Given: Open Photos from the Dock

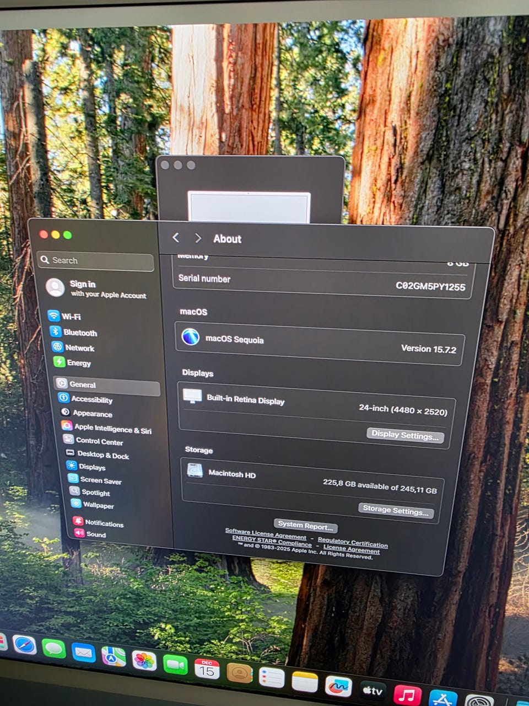Looking at the screenshot, I should pos(144,660).
